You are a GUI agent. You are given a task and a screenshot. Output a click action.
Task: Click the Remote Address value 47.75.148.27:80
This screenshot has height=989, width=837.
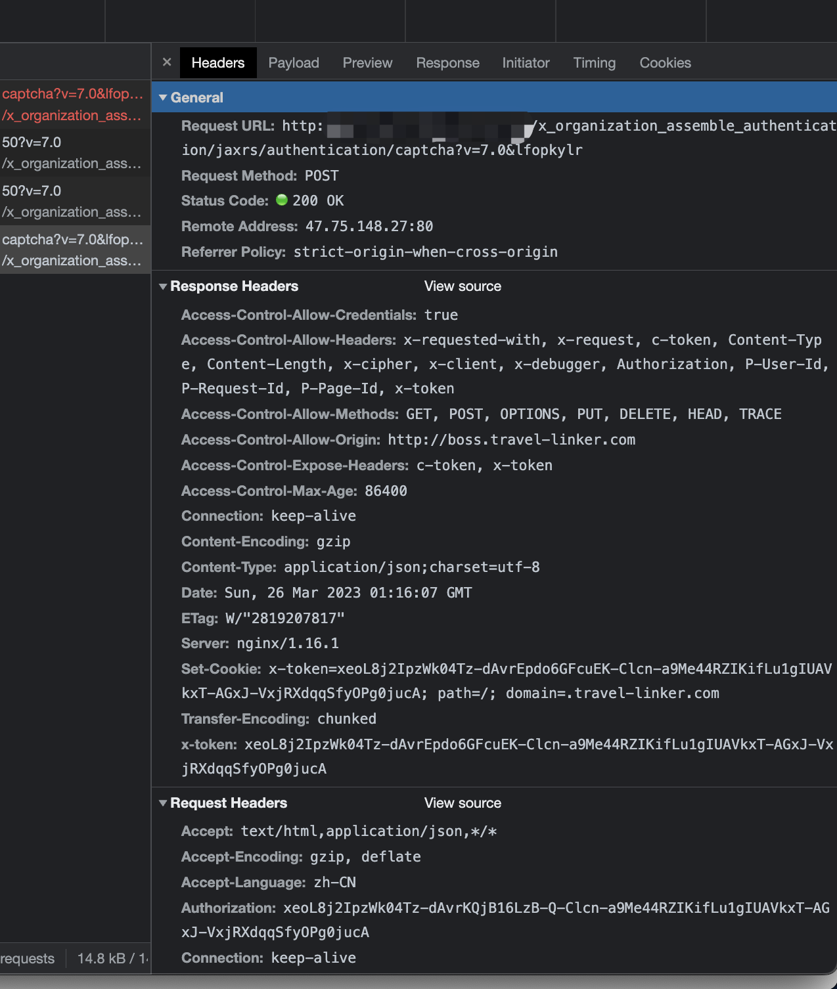[x=369, y=227]
